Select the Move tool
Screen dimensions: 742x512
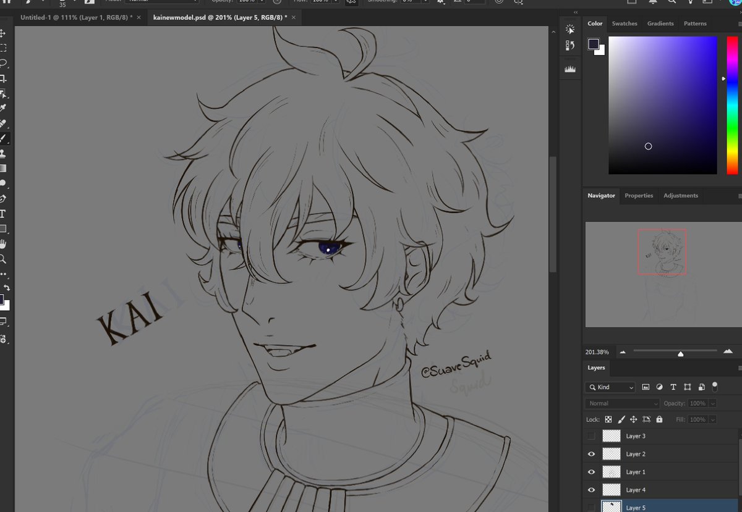[x=3, y=33]
